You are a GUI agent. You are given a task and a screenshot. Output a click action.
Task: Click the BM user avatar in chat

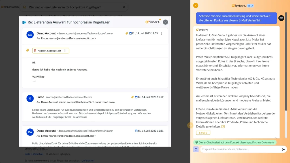tap(281, 18)
